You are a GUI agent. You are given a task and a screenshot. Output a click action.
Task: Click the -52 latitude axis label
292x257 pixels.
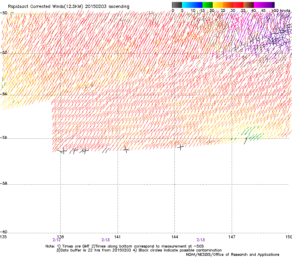4,53
